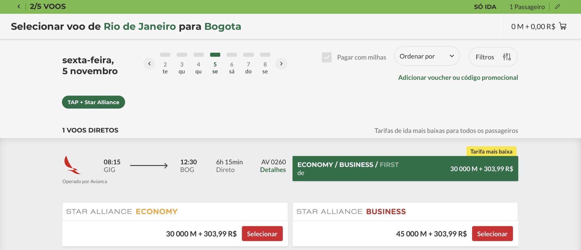The width and height of the screenshot is (581, 250).
Task: Click the 08:15 GIG departure time
Action: 112,166
